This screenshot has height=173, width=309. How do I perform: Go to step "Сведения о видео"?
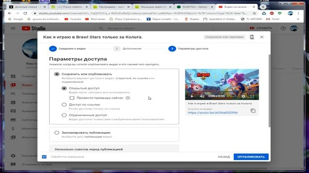68,49
